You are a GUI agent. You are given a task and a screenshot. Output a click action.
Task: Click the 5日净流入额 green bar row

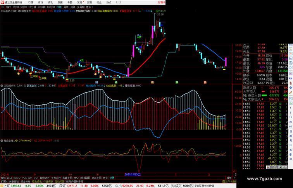(265, 95)
